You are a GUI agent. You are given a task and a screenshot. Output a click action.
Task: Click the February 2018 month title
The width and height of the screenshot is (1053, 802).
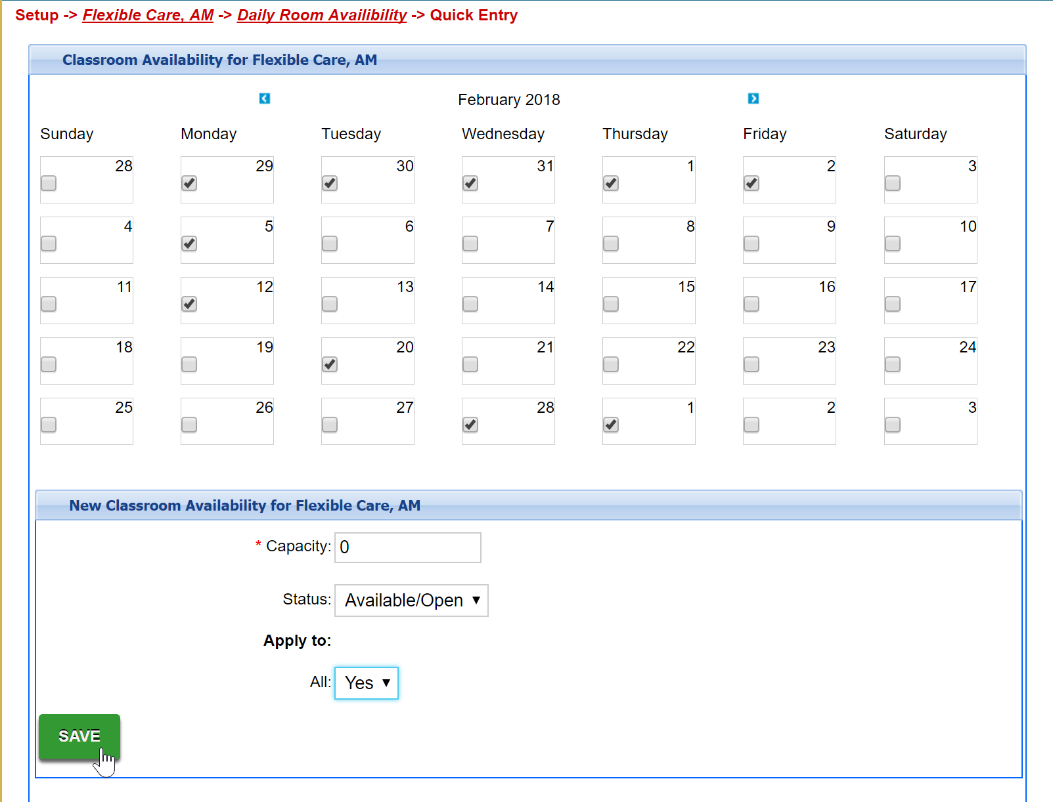509,100
